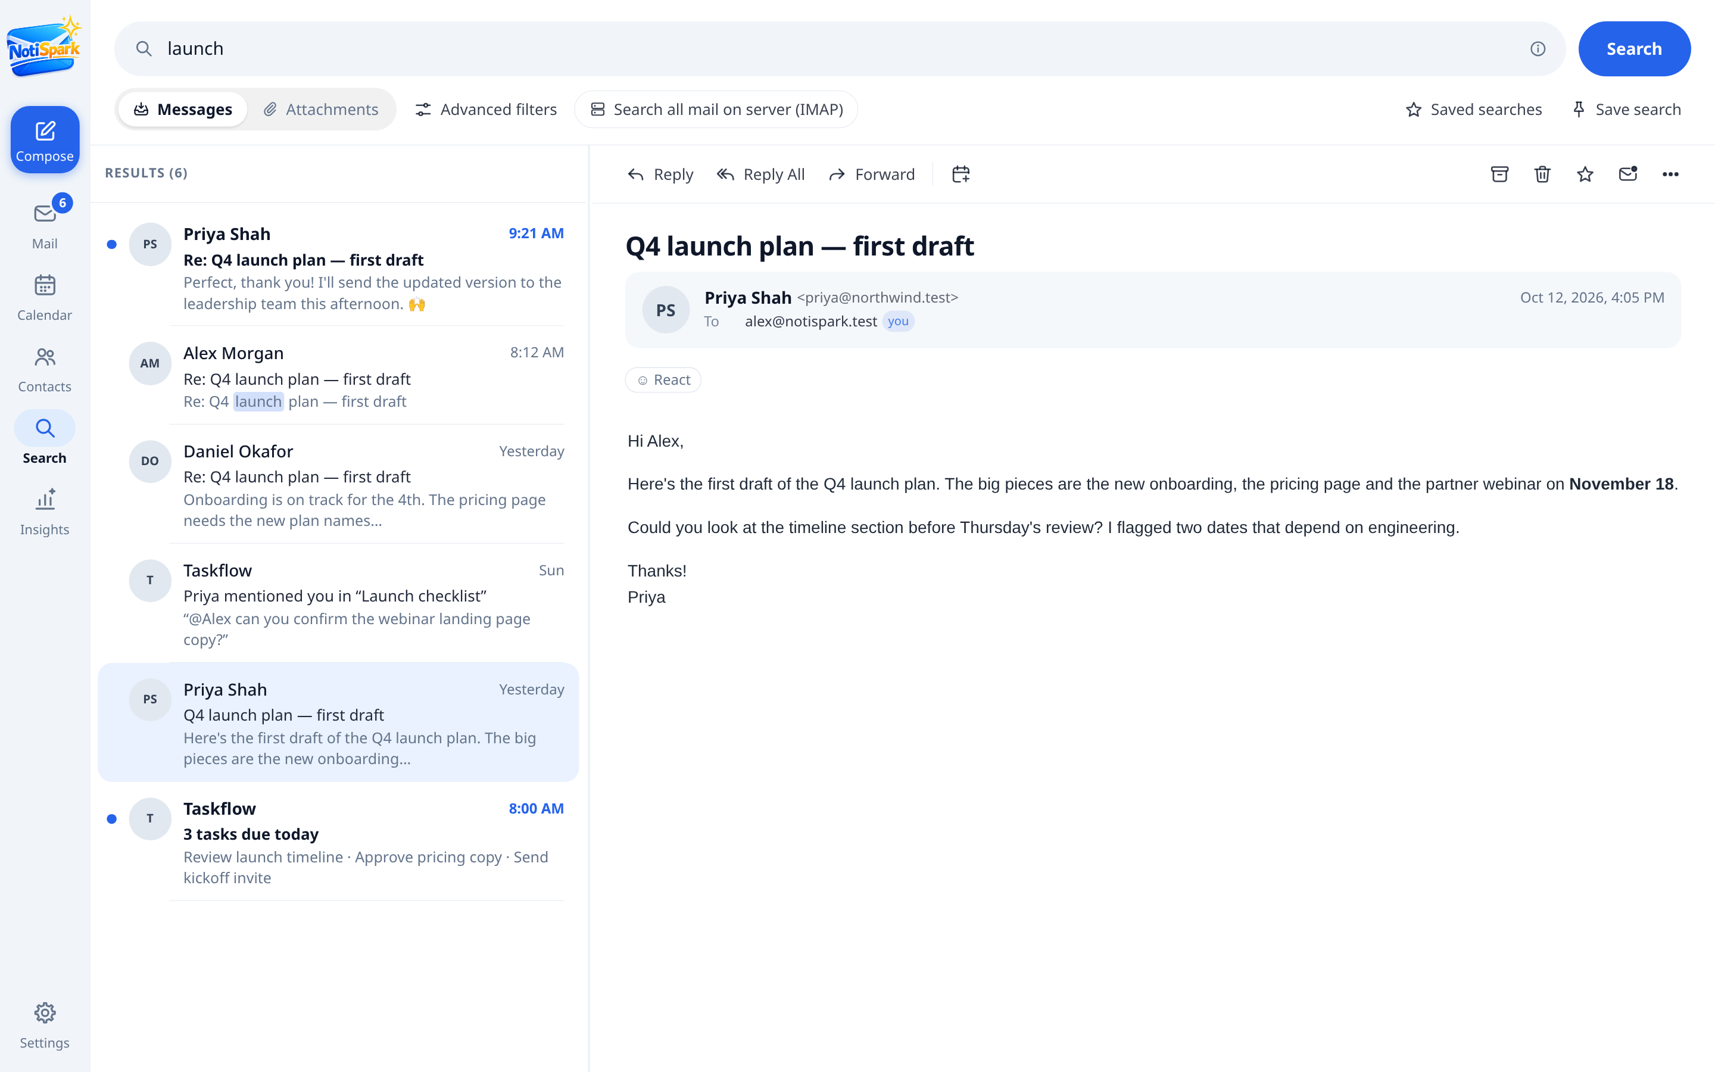Image resolution: width=1715 pixels, height=1072 pixels.
Task: Click the DO avatar for Daniel Okafor
Action: pyautogui.click(x=149, y=462)
